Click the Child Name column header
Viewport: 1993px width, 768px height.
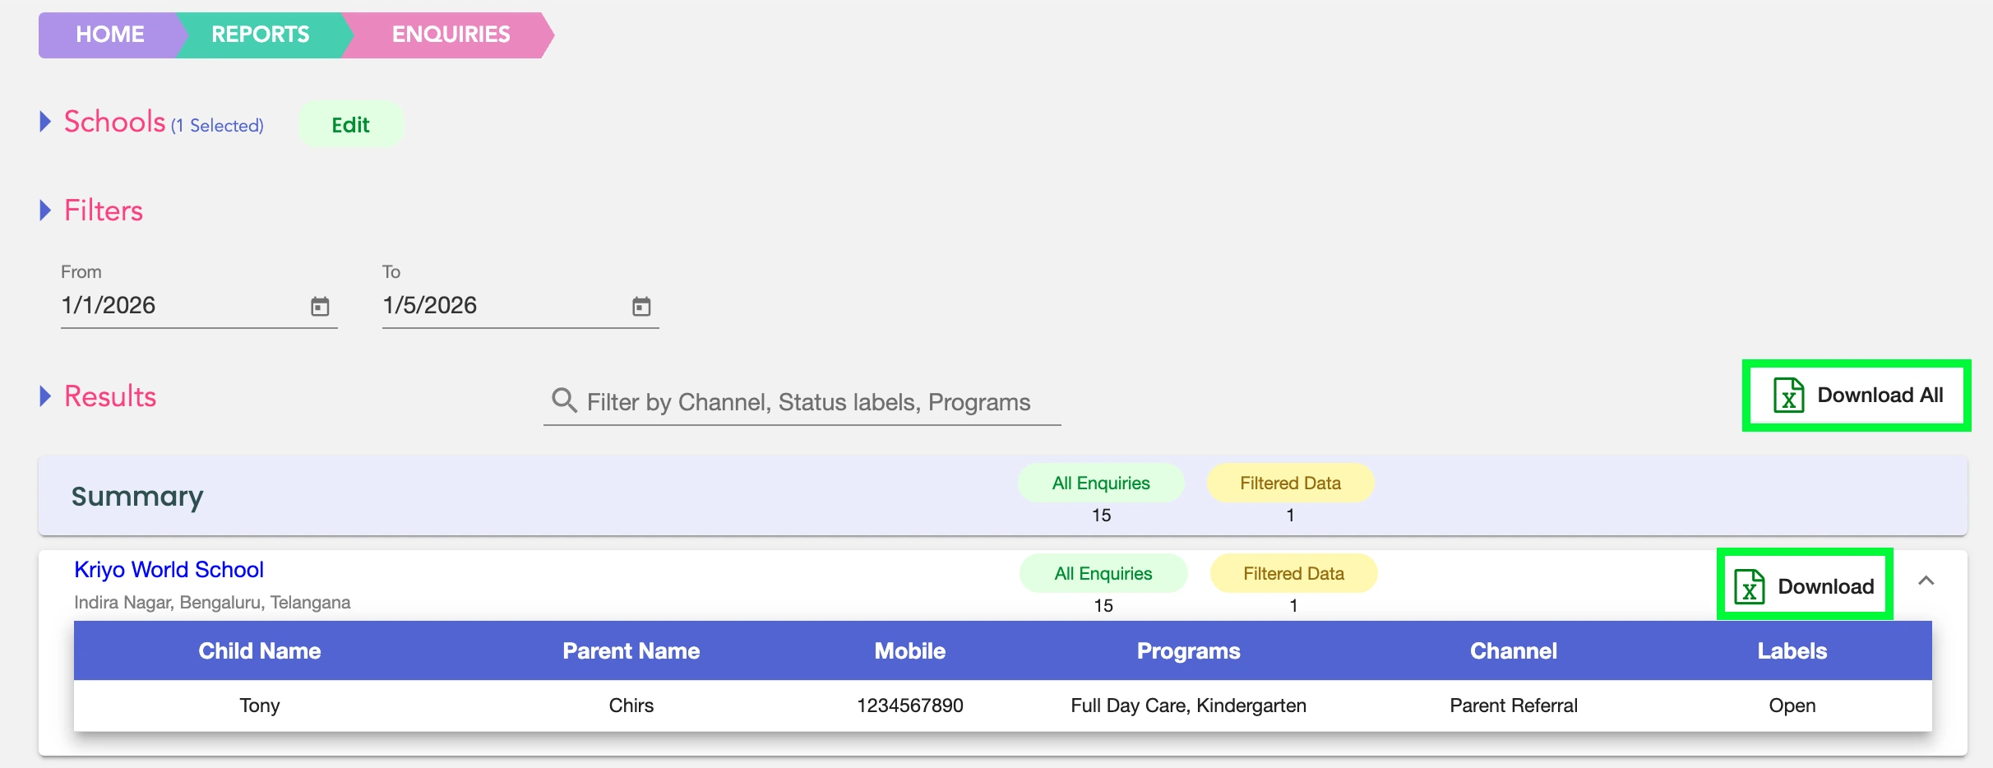pos(260,651)
